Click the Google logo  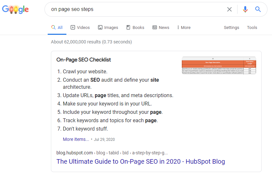point(15,9)
